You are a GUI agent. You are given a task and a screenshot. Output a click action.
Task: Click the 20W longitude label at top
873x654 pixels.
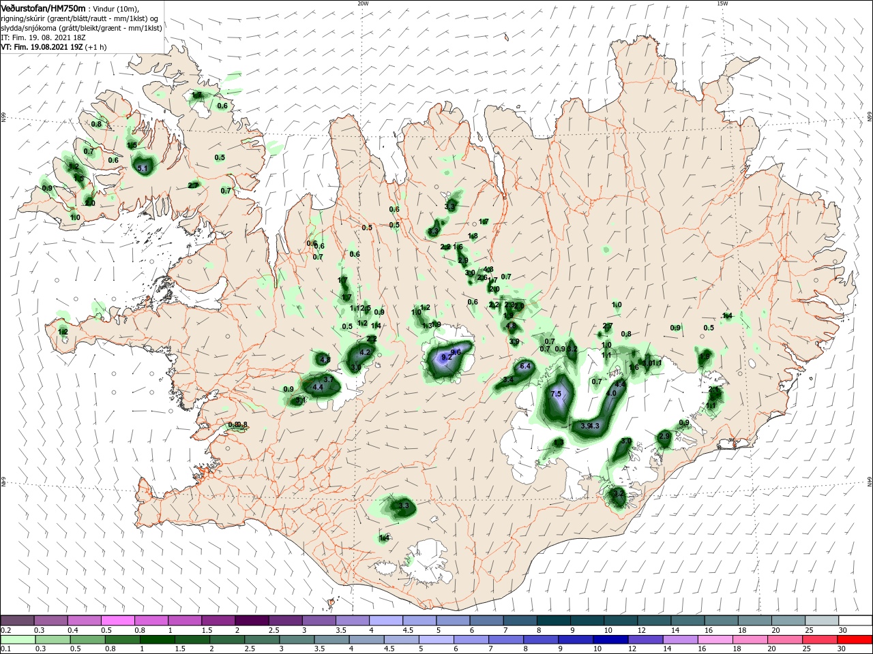(363, 3)
